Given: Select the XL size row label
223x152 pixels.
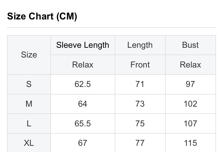Looking at the screenshot, I should [x=29, y=143].
